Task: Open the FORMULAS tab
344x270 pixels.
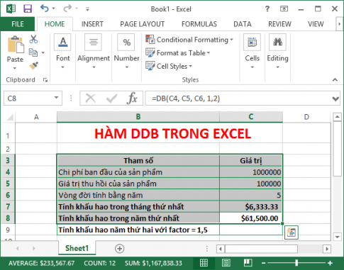Action: [199, 24]
